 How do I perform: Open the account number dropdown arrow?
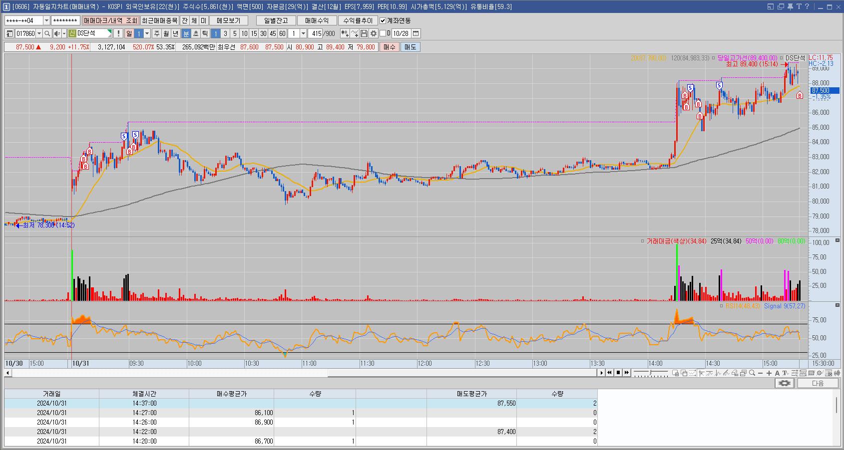[x=47, y=20]
